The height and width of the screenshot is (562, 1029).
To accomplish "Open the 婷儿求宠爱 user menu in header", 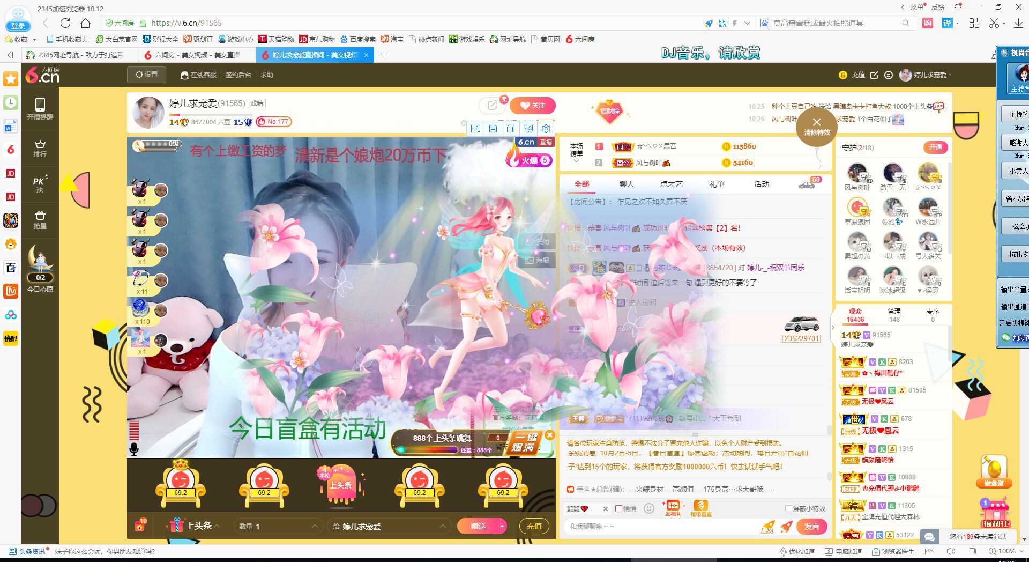I will pyautogui.click(x=925, y=75).
